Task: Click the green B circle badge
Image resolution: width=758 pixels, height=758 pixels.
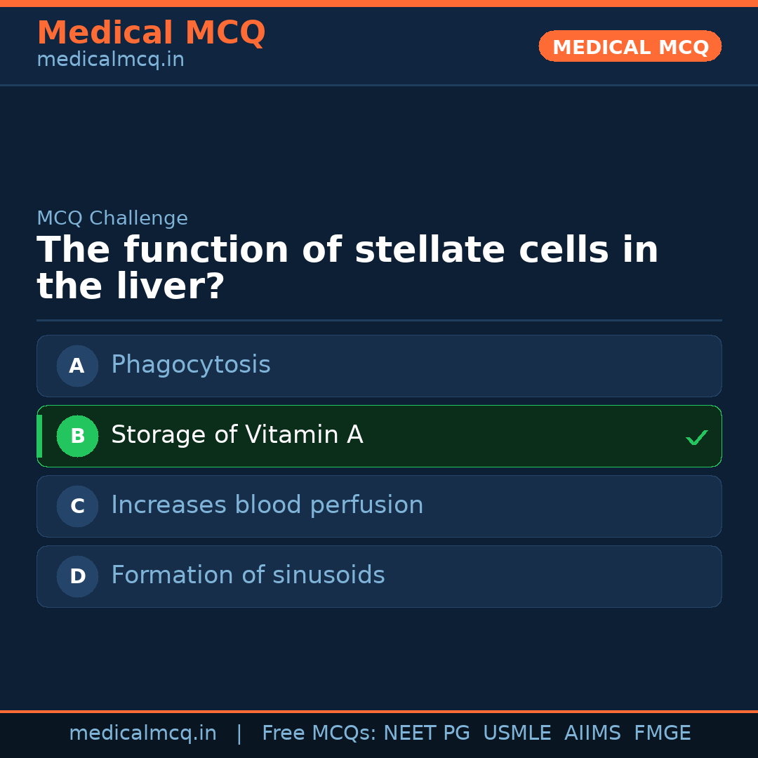Action: (x=77, y=436)
